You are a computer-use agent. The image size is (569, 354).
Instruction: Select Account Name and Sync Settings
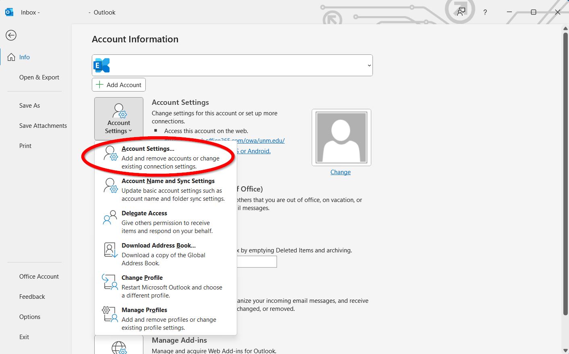pyautogui.click(x=166, y=189)
